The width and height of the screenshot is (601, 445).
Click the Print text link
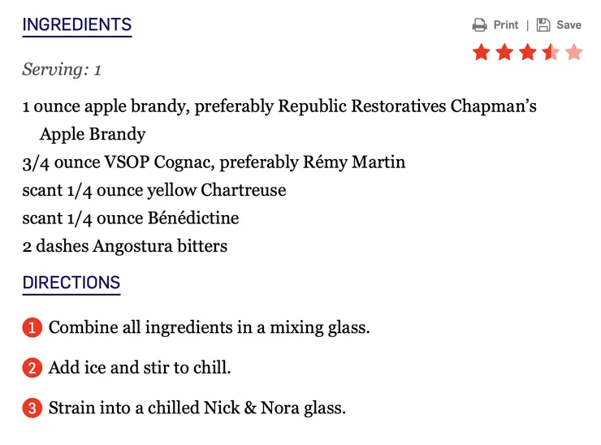[x=505, y=25]
